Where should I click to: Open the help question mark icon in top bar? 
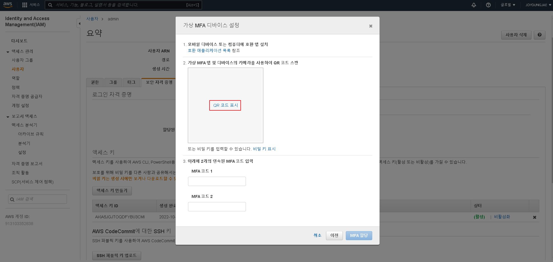click(x=488, y=5)
